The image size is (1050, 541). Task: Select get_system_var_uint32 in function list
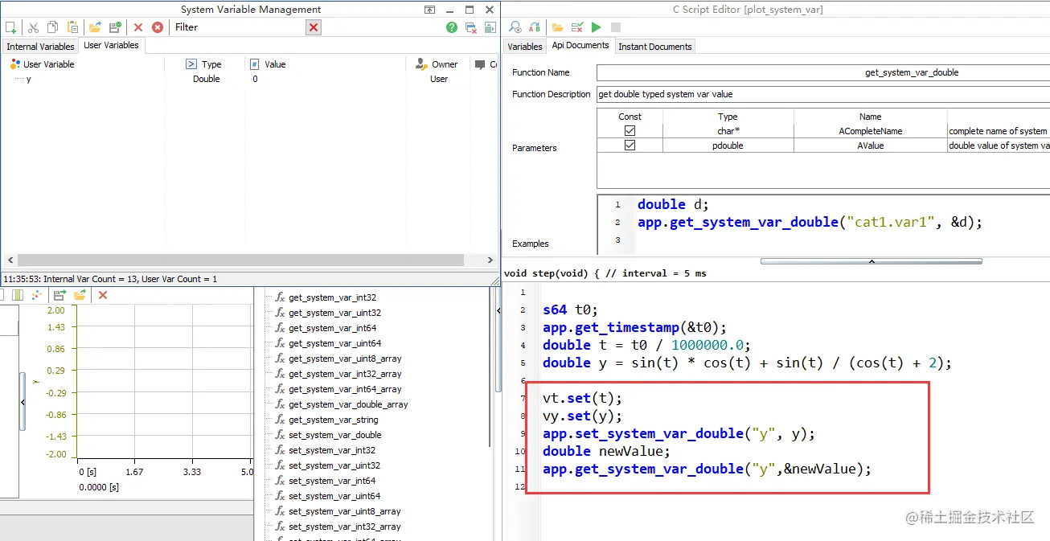(x=334, y=313)
